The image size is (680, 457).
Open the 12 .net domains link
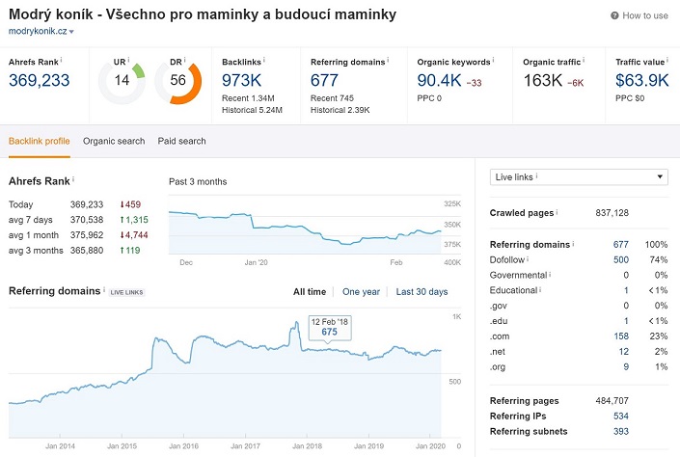click(x=624, y=352)
